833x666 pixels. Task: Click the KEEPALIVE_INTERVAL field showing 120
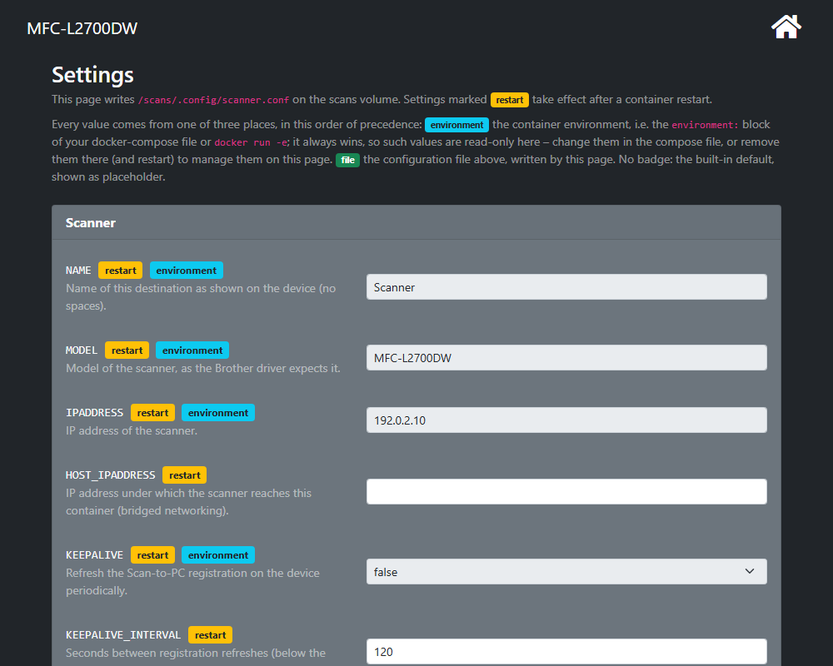[x=566, y=652]
